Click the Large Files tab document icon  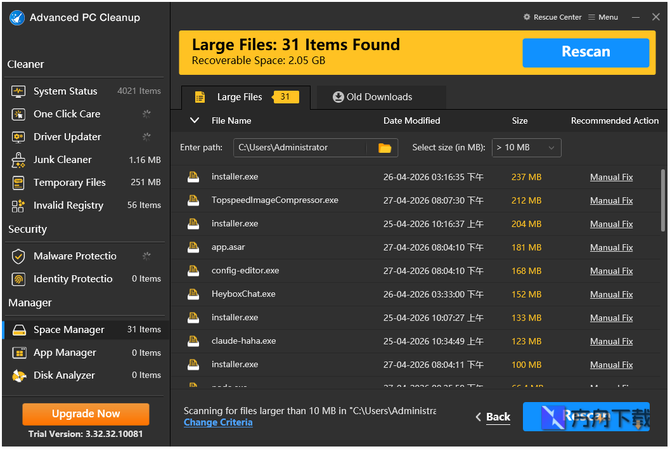pyautogui.click(x=200, y=97)
